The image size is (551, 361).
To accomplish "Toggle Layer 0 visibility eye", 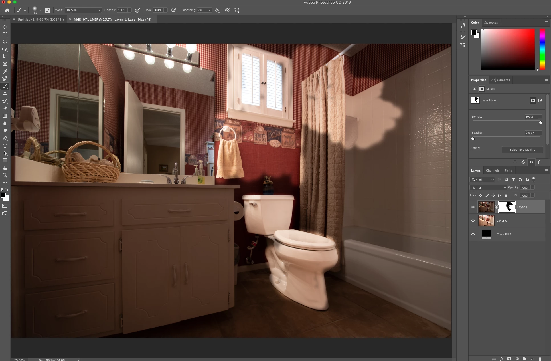I will coord(473,221).
